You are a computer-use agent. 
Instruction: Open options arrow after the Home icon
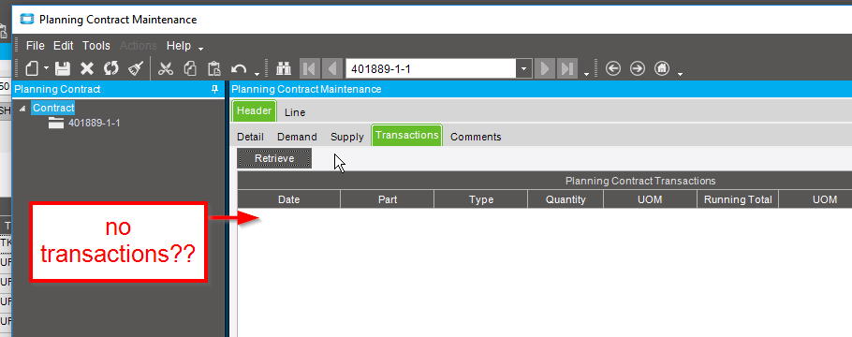pyautogui.click(x=680, y=73)
